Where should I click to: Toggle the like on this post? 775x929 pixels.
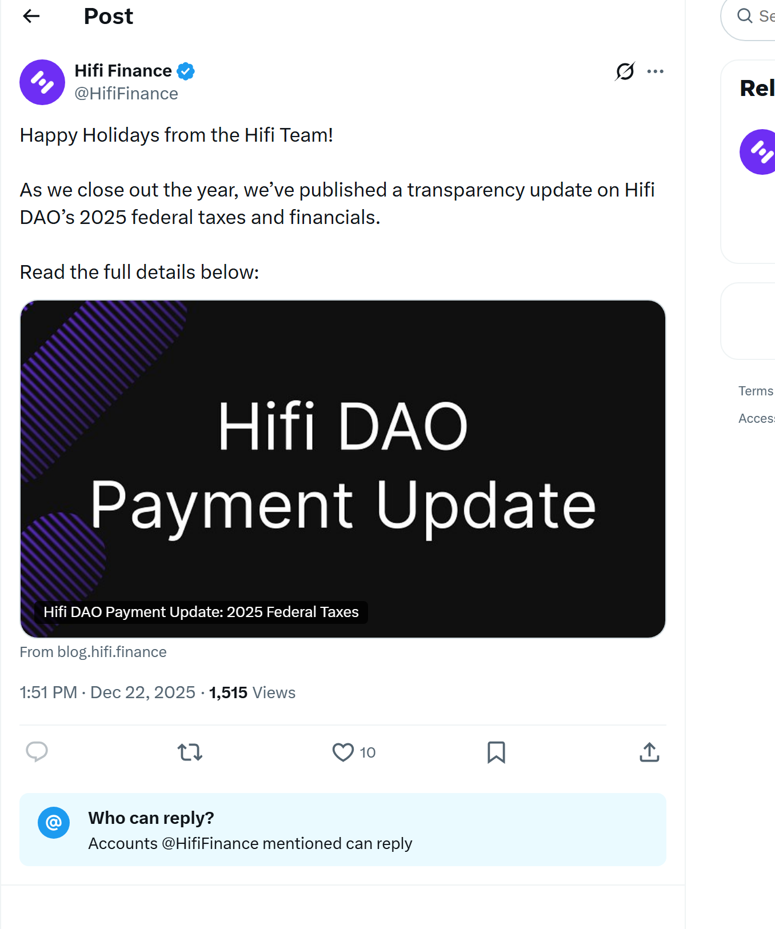click(x=342, y=753)
